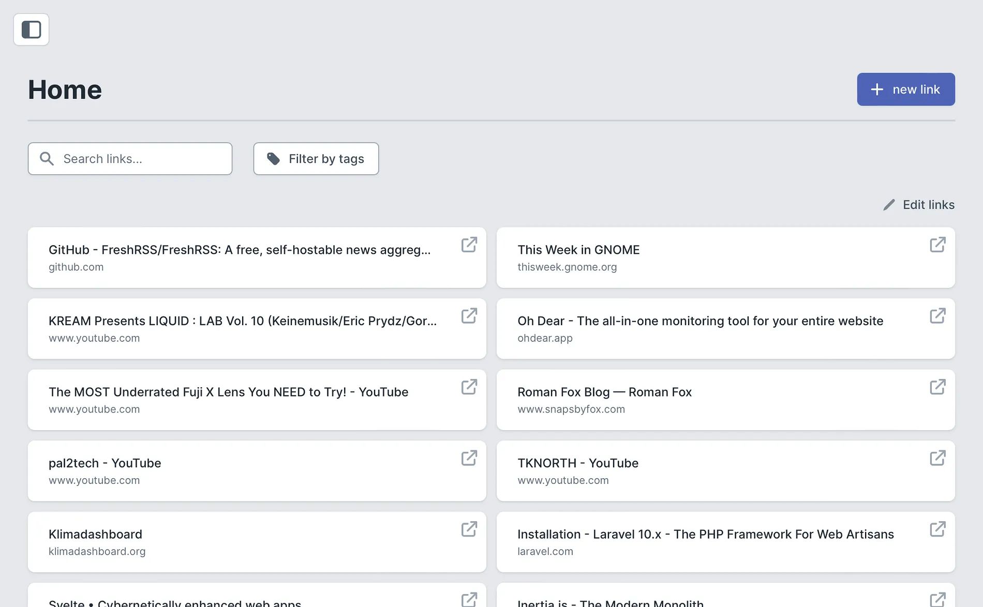Click the github.com domain text
This screenshot has height=607, width=983.
point(76,267)
